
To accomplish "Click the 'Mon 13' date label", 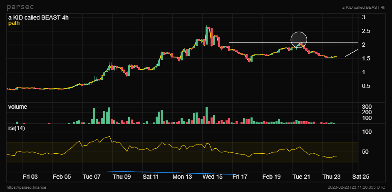I will click(x=182, y=177).
